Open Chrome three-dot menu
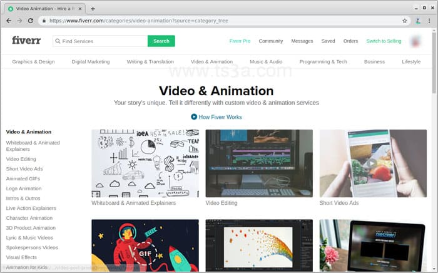The height and width of the screenshot is (273, 438). click(x=429, y=21)
